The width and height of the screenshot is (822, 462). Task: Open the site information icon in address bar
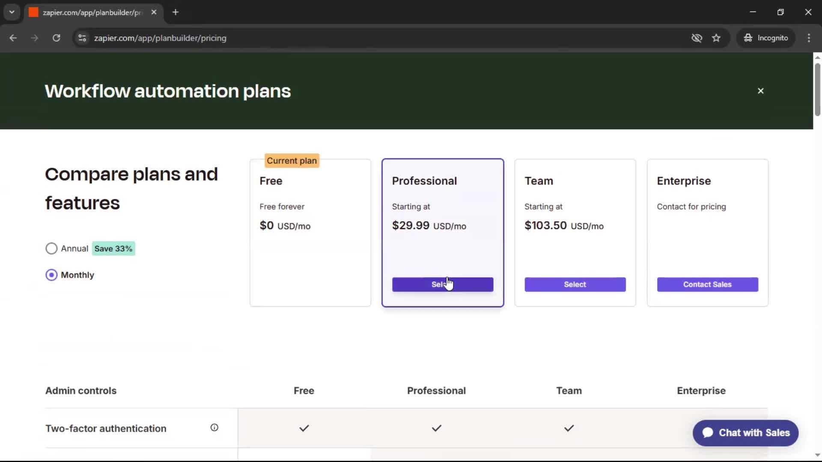coord(82,38)
